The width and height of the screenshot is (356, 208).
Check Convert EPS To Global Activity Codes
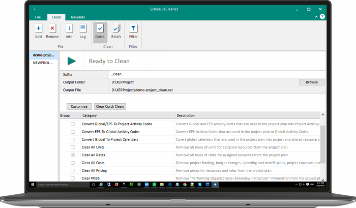click(72, 132)
